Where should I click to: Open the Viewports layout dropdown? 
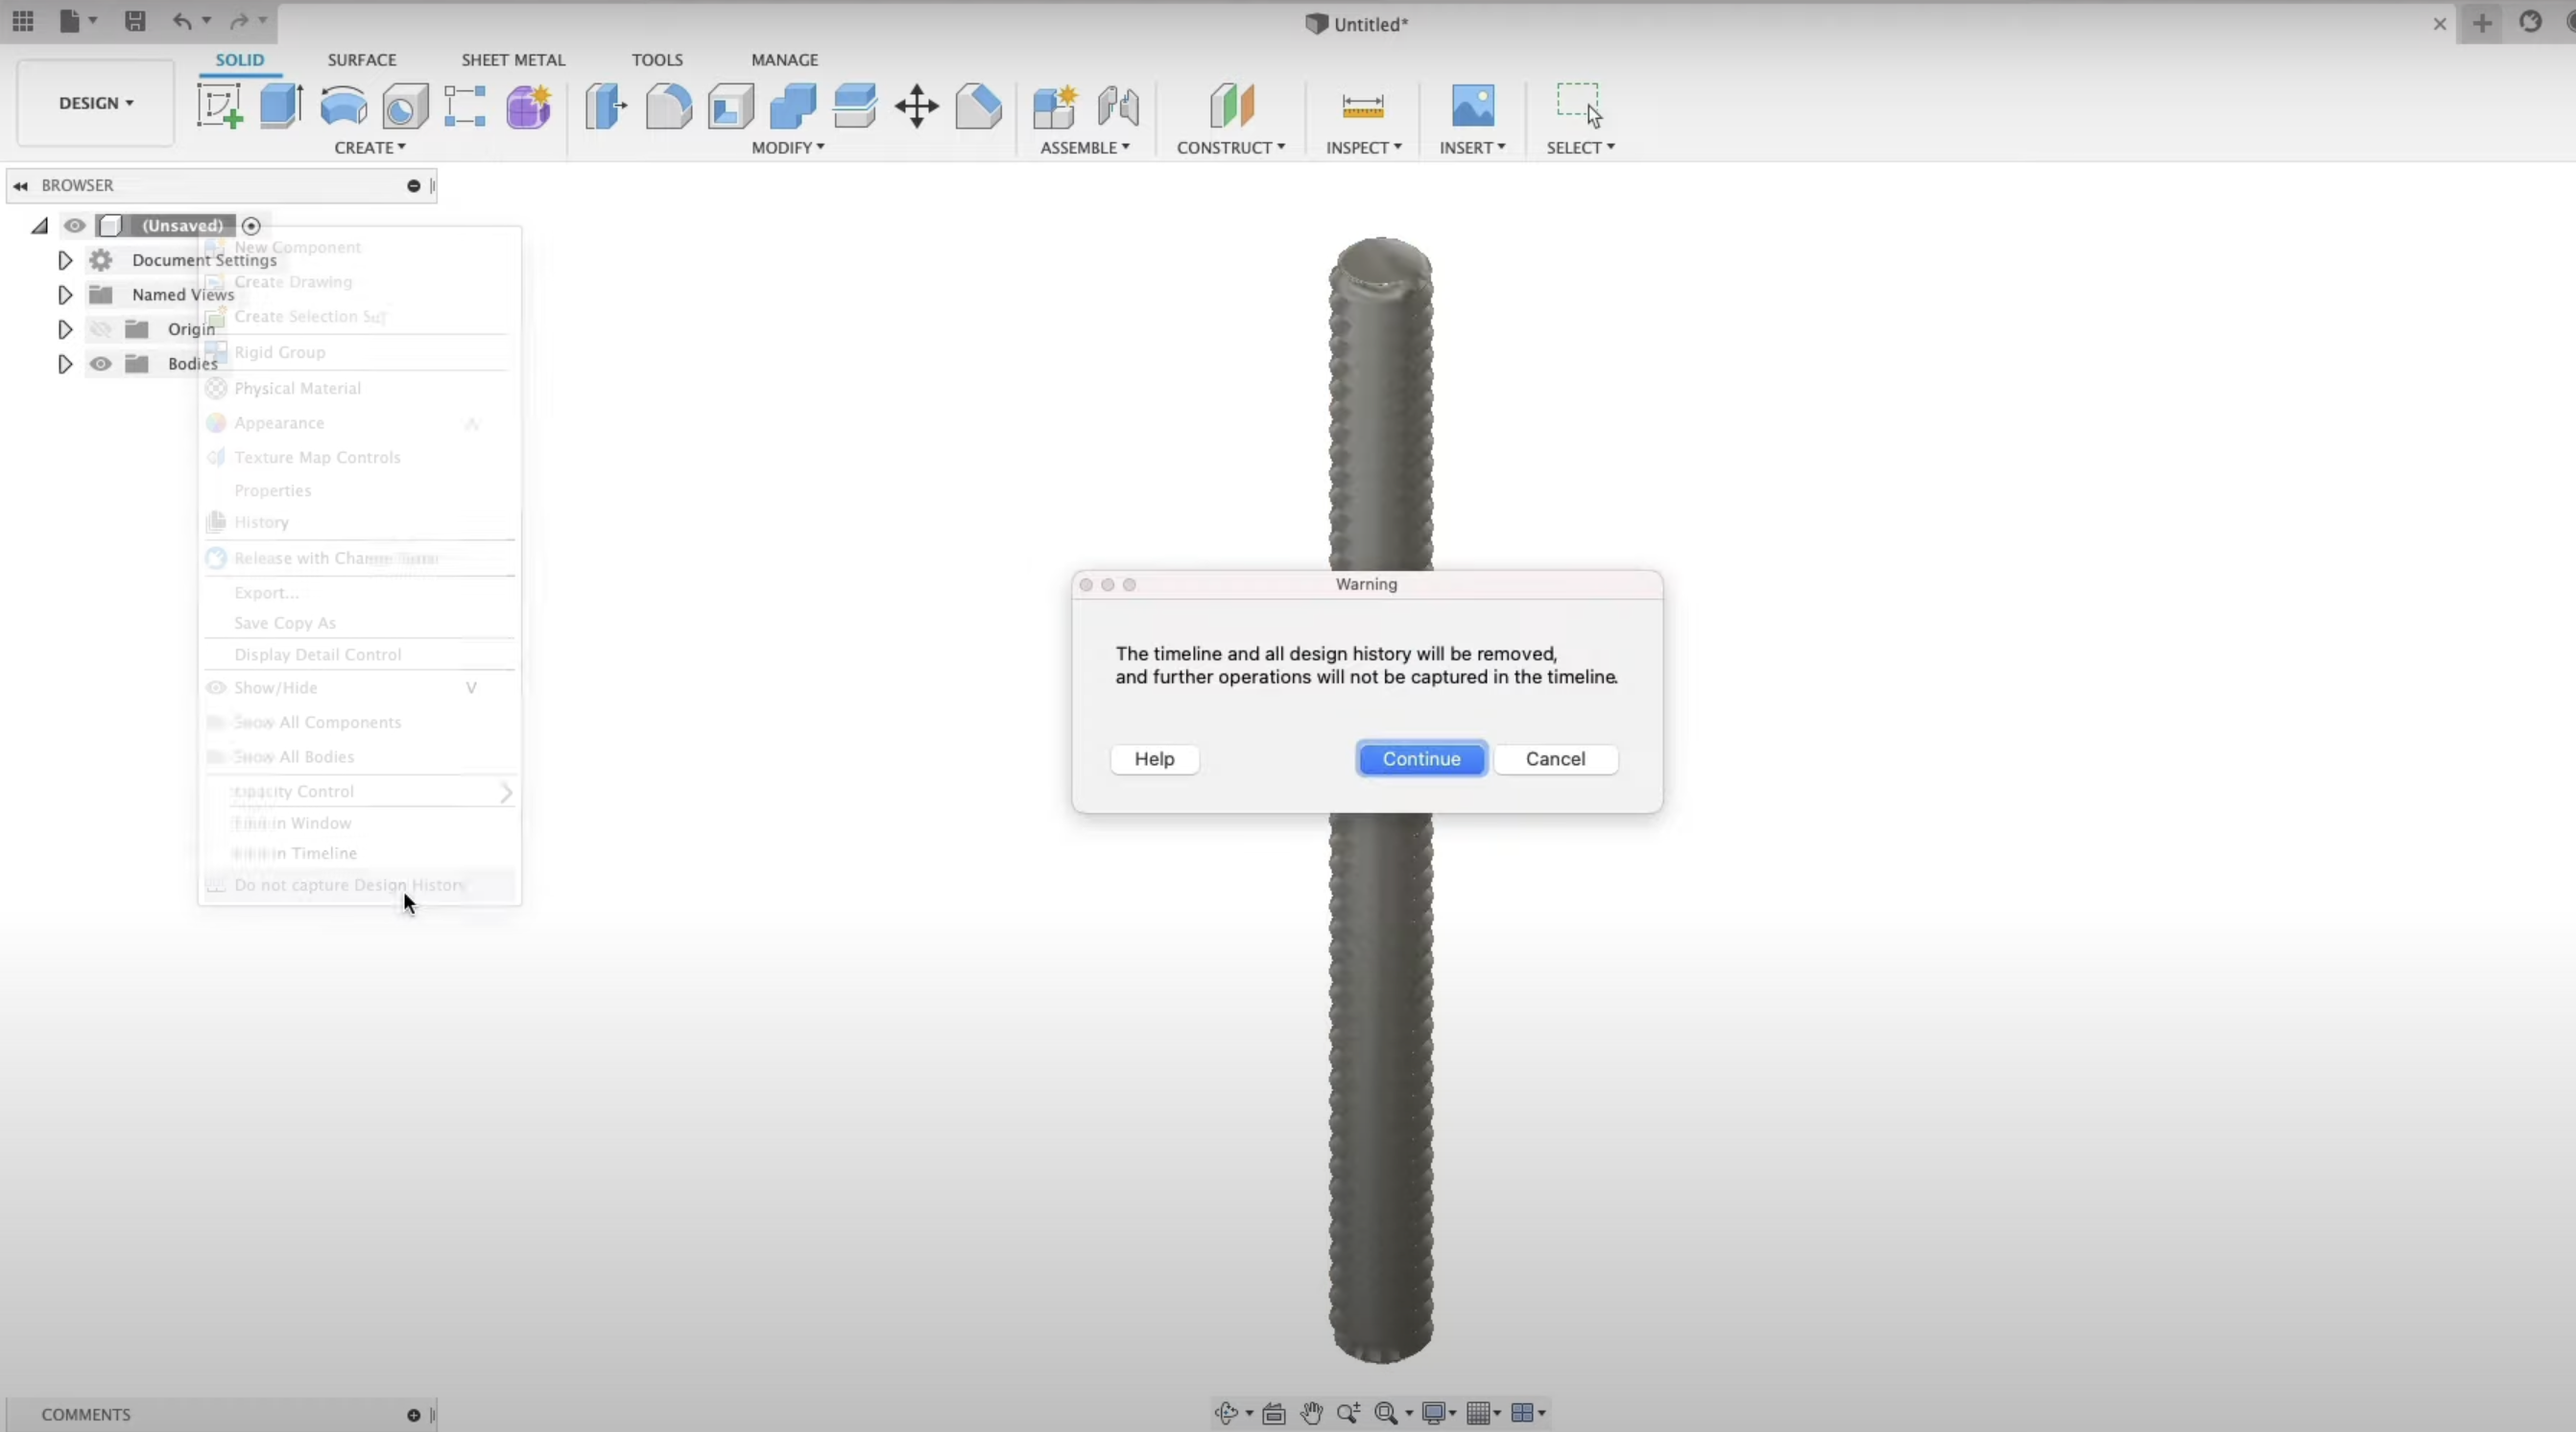point(1528,1412)
